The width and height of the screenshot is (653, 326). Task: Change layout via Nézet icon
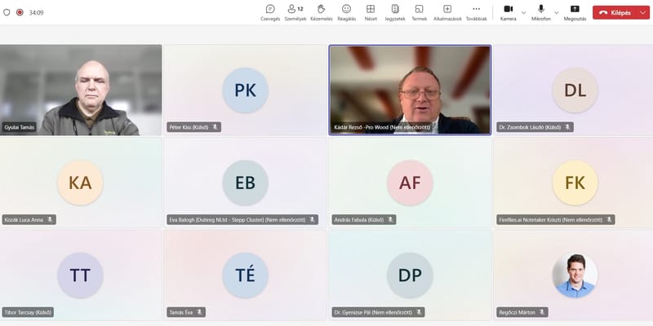[371, 12]
